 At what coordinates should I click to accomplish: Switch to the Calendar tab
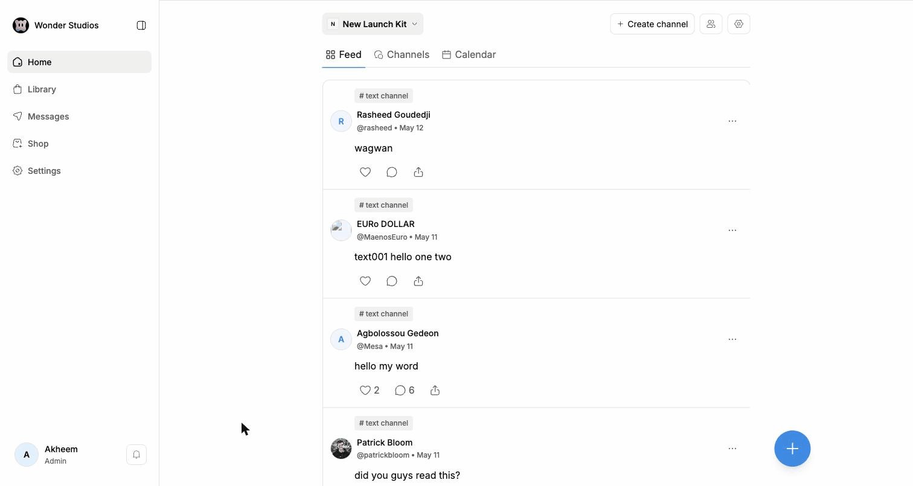coord(469,54)
